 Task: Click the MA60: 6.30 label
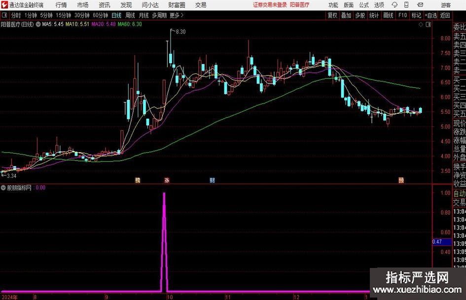point(130,24)
